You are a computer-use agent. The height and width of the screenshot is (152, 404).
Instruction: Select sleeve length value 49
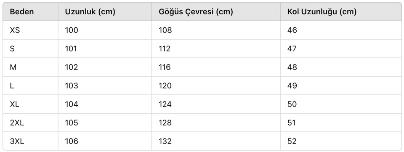292,86
